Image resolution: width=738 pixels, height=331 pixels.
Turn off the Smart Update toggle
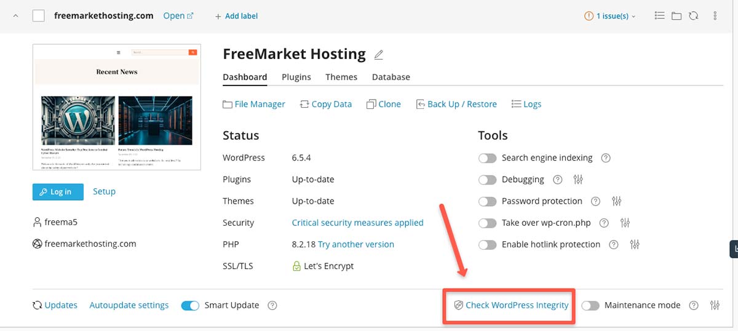pos(190,306)
